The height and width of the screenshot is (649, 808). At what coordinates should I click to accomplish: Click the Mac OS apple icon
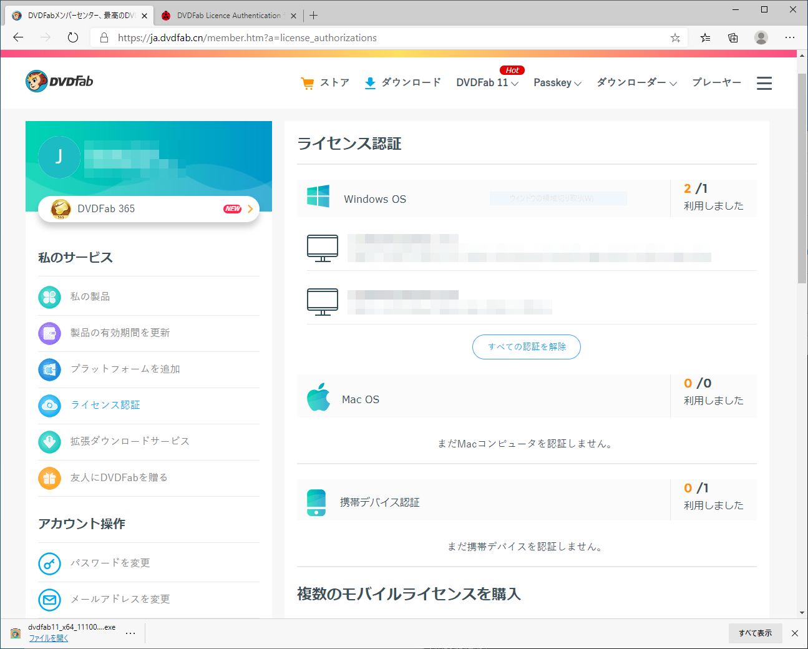pyautogui.click(x=318, y=397)
